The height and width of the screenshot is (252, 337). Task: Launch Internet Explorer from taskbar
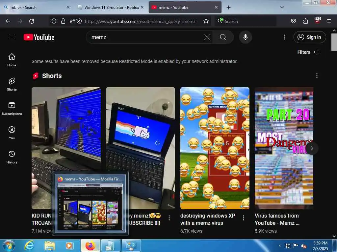pyautogui.click(x=29, y=245)
